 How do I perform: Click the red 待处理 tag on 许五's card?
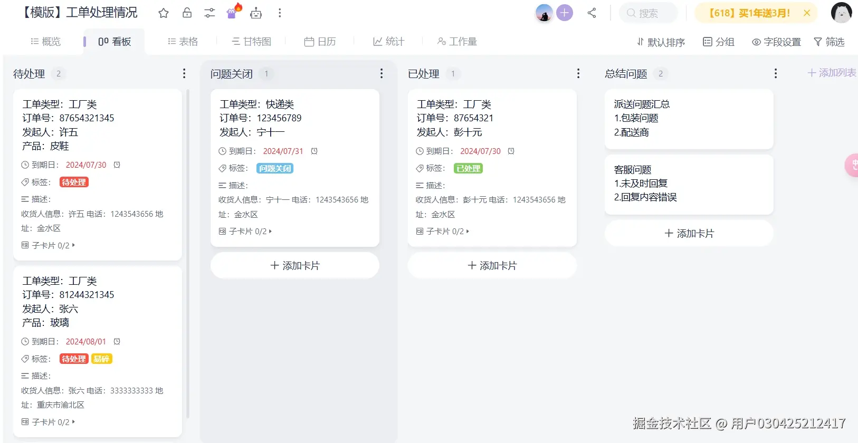(74, 182)
